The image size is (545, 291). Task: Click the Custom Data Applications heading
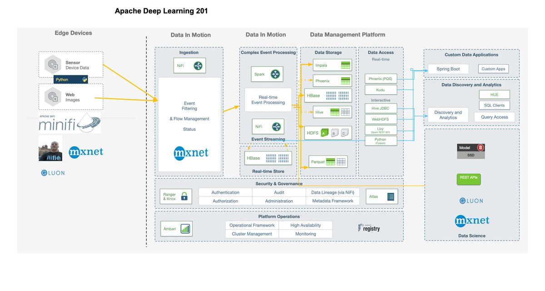471,55
